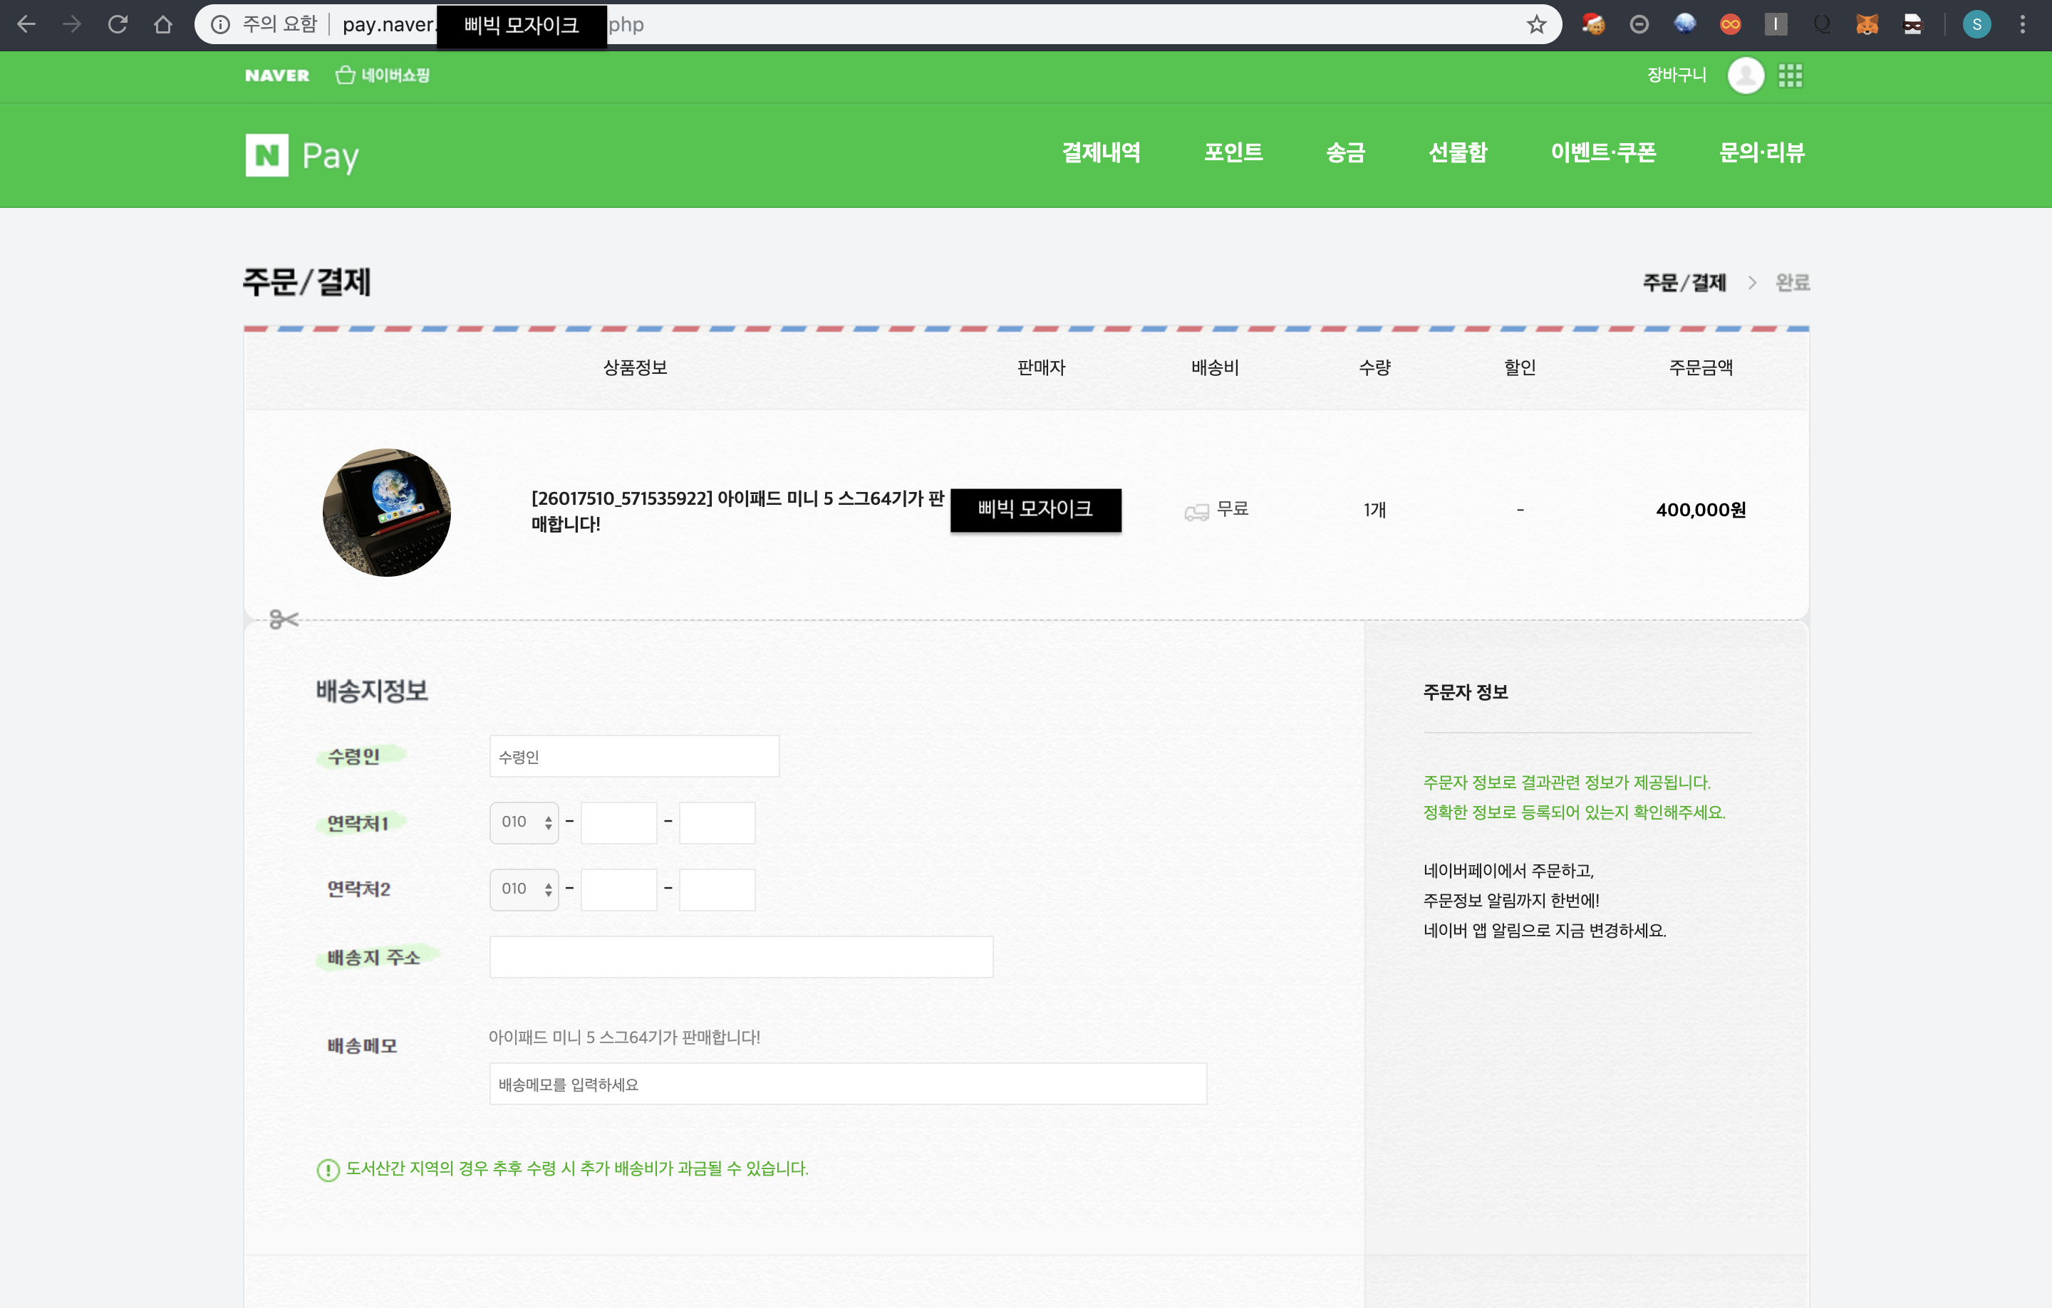
Task: Click the gray circle-minus extension icon
Action: [1639, 25]
